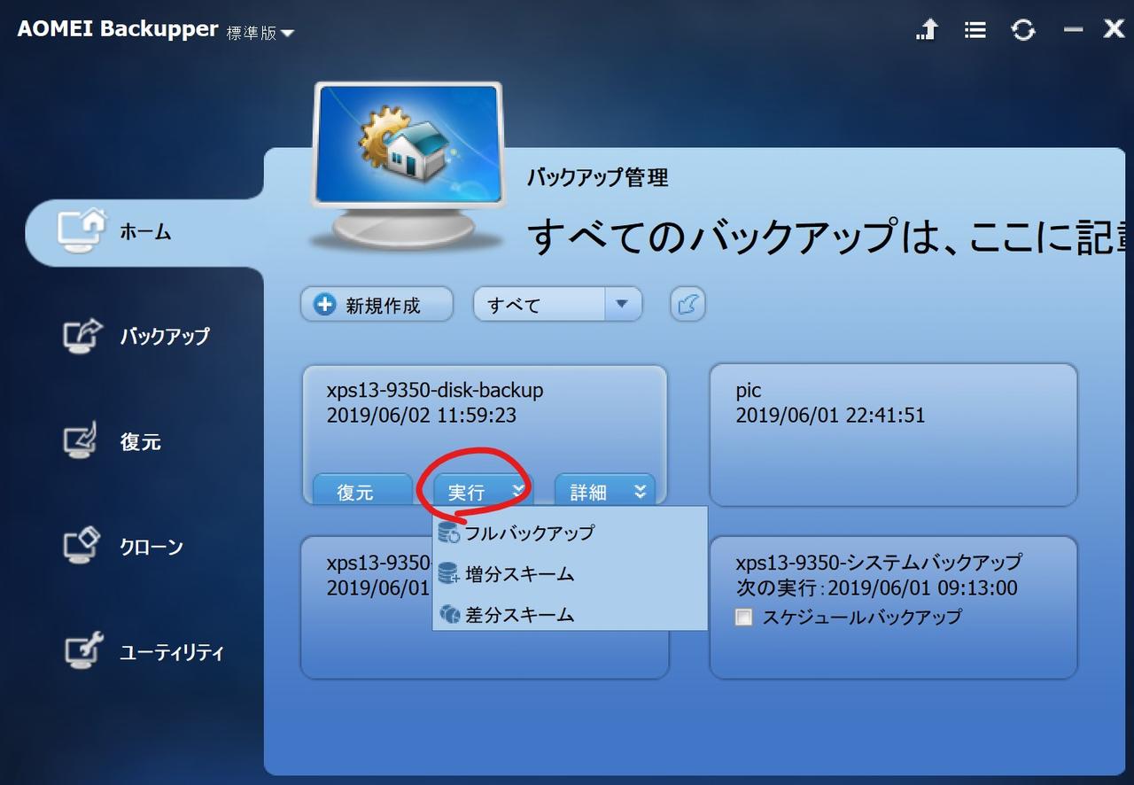Click date 2019/06/01 22:41:51 on pic card
The height and width of the screenshot is (785, 1134).
tap(830, 416)
